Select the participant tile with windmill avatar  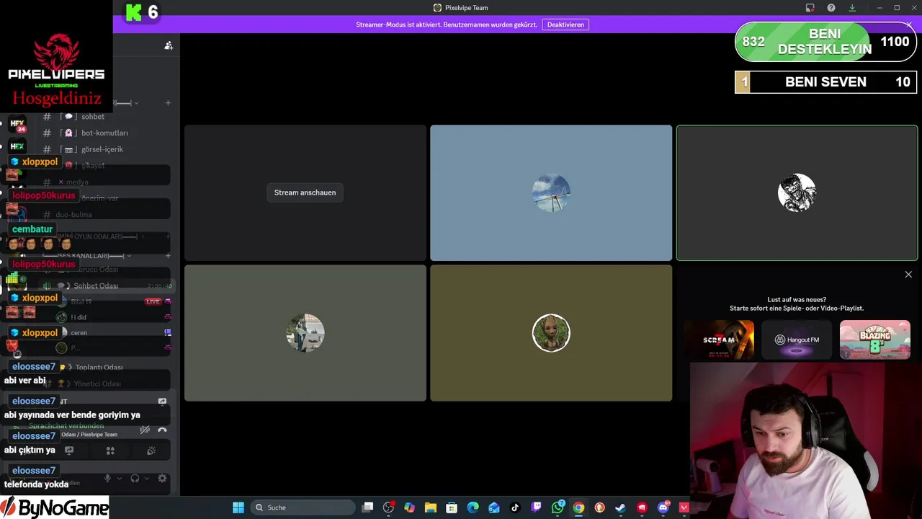[x=551, y=192]
